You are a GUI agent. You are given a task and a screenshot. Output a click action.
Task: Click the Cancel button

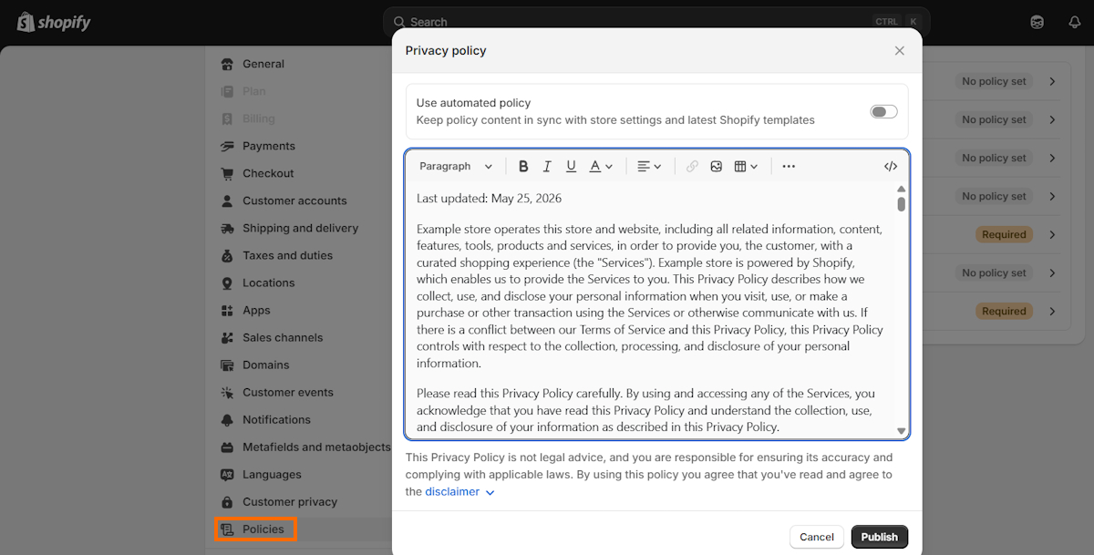(817, 537)
